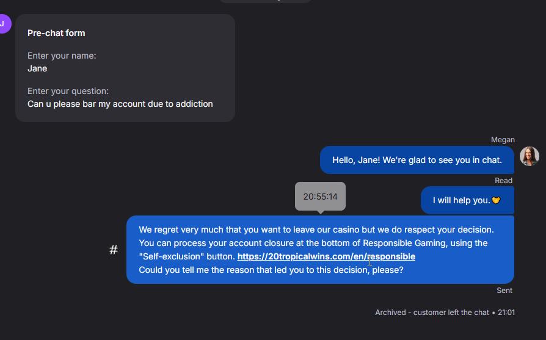
Task: Click the 20:55:14 timestamp tooltip
Action: point(320,197)
